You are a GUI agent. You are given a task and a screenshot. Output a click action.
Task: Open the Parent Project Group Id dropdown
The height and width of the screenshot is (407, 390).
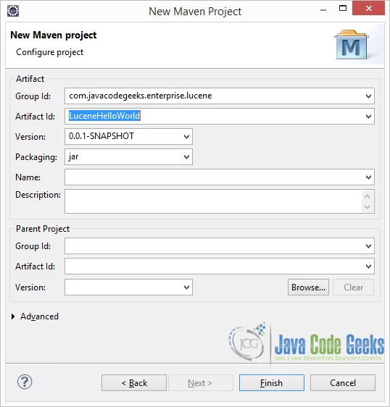point(368,246)
